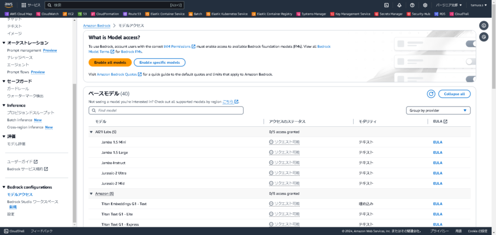496x235 pixels.
Task: Open Batch favorite shortcut
Action: click(196, 14)
